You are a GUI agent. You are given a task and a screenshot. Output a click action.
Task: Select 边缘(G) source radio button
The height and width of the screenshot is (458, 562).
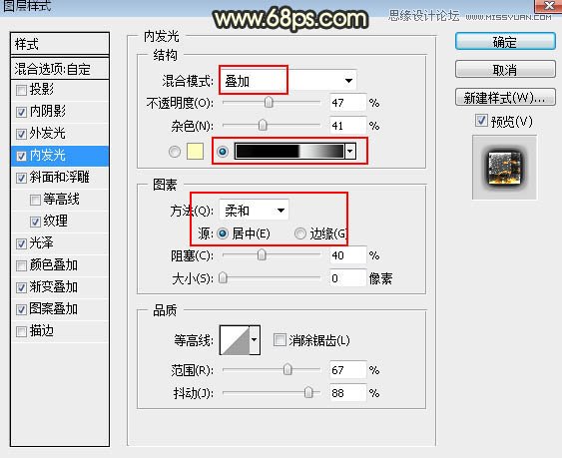pyautogui.click(x=300, y=233)
